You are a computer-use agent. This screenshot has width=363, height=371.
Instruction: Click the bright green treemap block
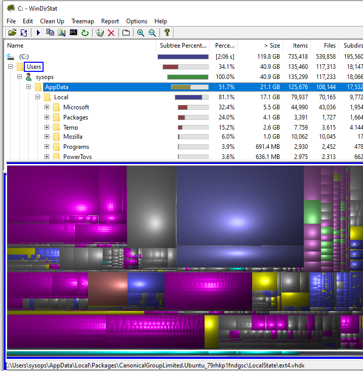(x=312, y=212)
